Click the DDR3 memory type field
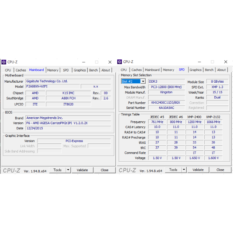The height and width of the screenshot is (233, 233). (x=167, y=82)
